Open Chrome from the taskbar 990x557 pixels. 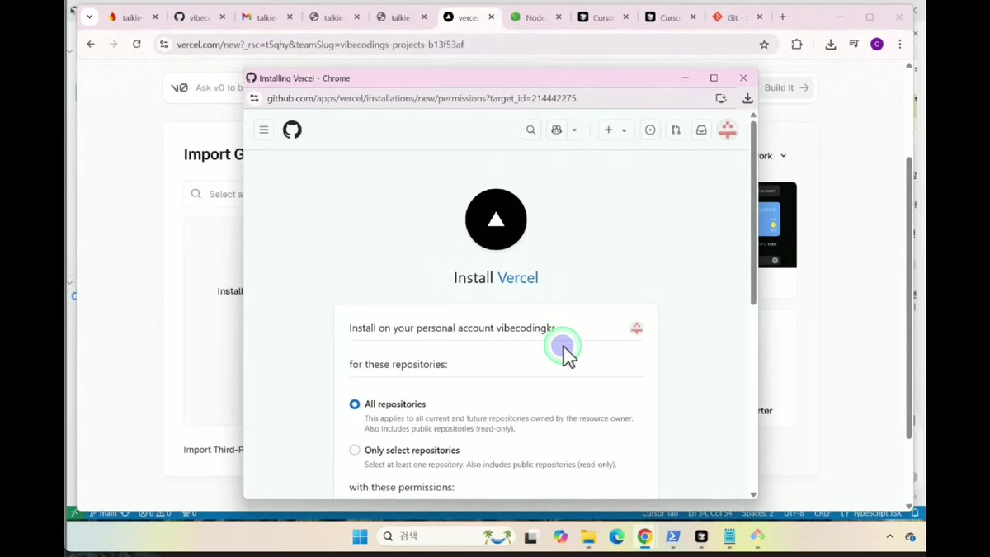[x=644, y=537]
